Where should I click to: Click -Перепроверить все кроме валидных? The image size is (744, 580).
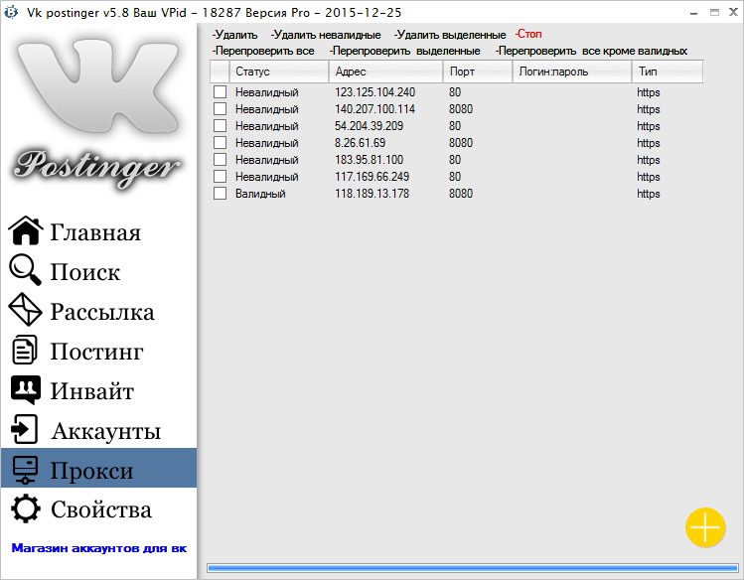[591, 51]
